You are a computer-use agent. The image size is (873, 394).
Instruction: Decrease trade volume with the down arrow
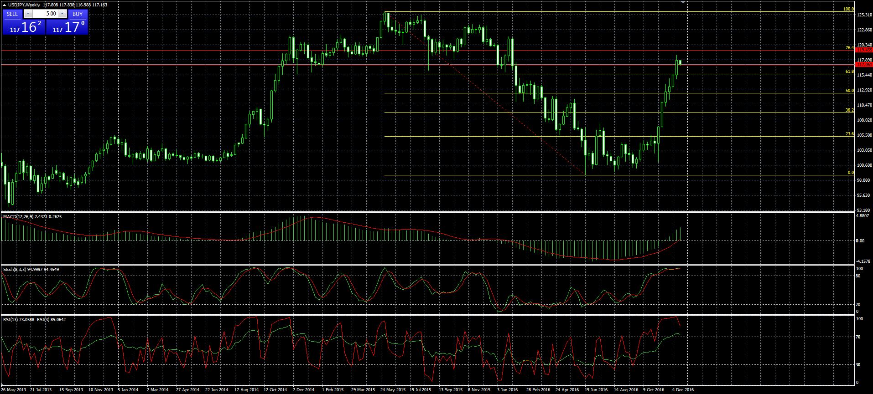tap(28, 14)
